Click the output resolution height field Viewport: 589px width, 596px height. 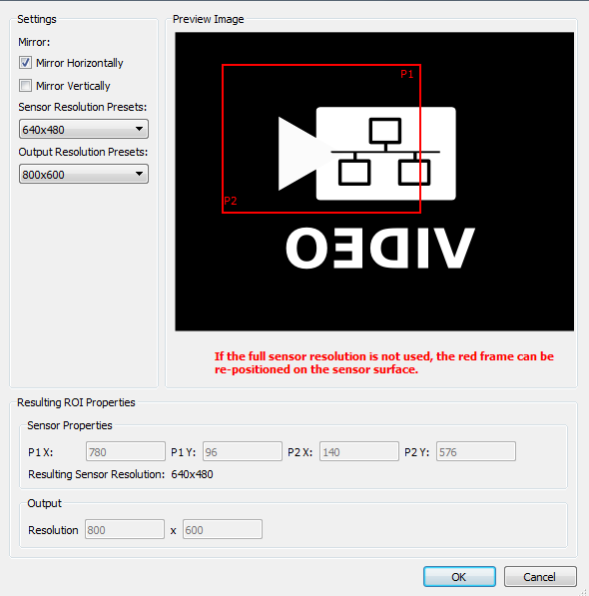point(223,529)
